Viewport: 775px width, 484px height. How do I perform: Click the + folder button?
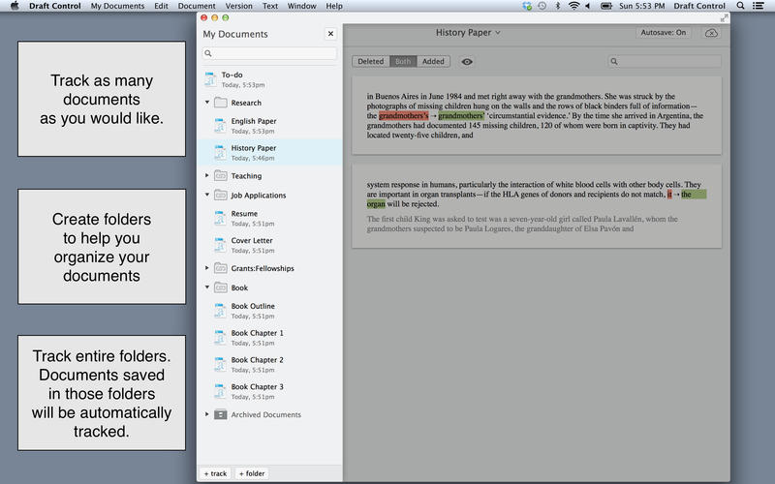pyautogui.click(x=252, y=473)
